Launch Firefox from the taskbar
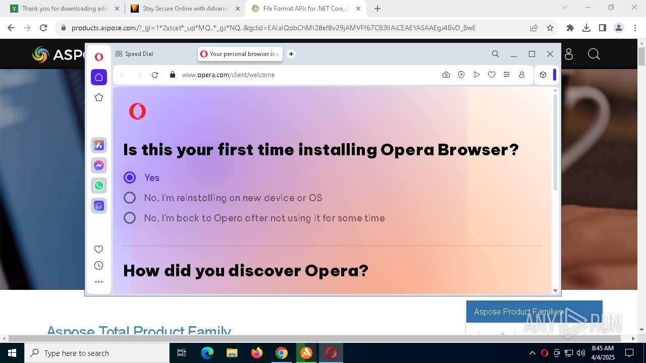The image size is (646, 363). [x=257, y=353]
